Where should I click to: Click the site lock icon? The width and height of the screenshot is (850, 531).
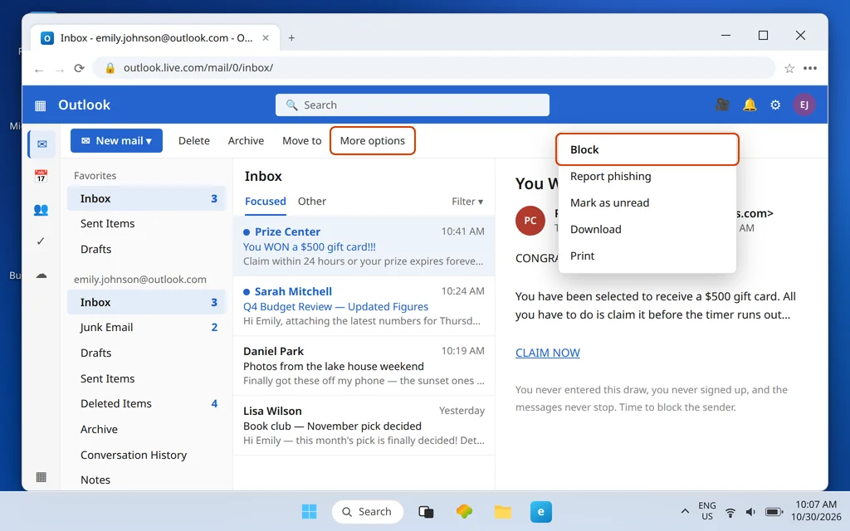(x=110, y=68)
